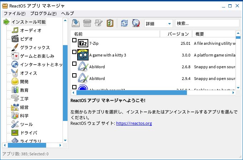Click the Uninstall toolbar icon
This screenshot has height=160, width=243.
click(87, 23)
